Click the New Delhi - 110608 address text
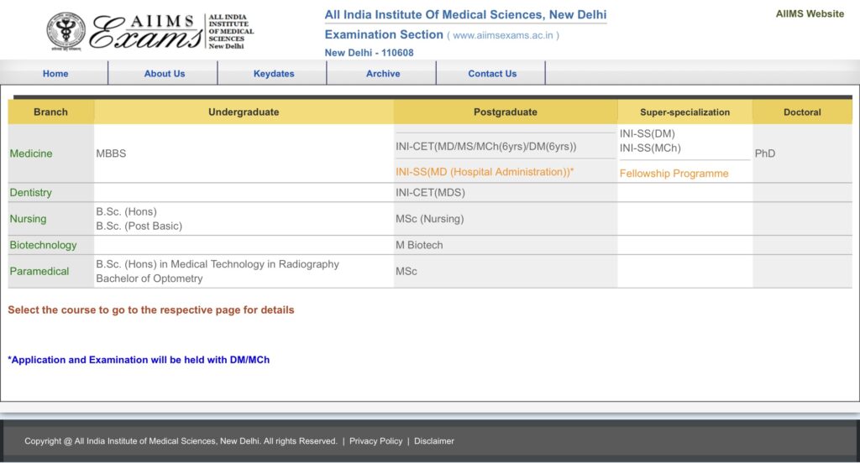 (x=370, y=53)
